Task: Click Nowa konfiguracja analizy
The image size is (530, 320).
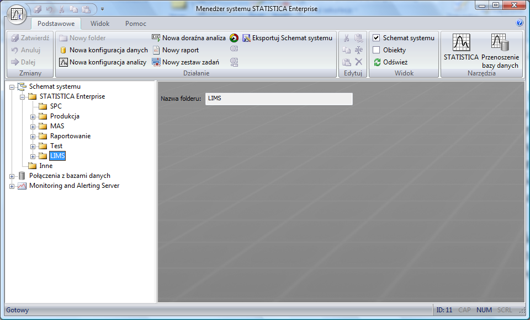Action: pyautogui.click(x=103, y=62)
